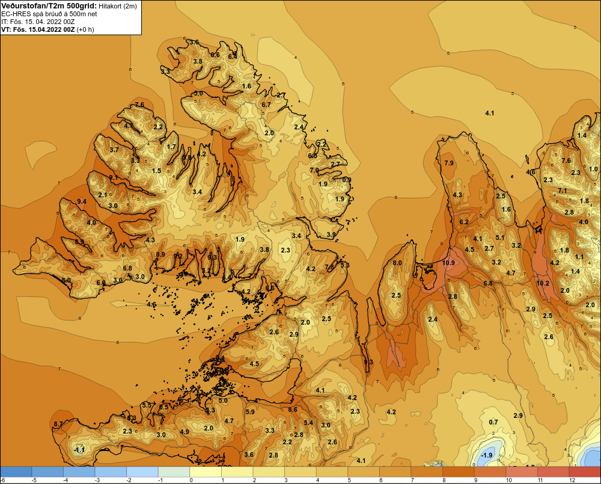Click the '7' tick label on color scale
This screenshot has height=484, width=601.
(413, 480)
